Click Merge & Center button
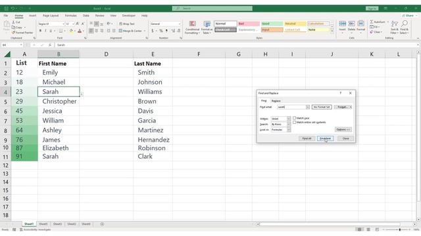 click(130, 31)
